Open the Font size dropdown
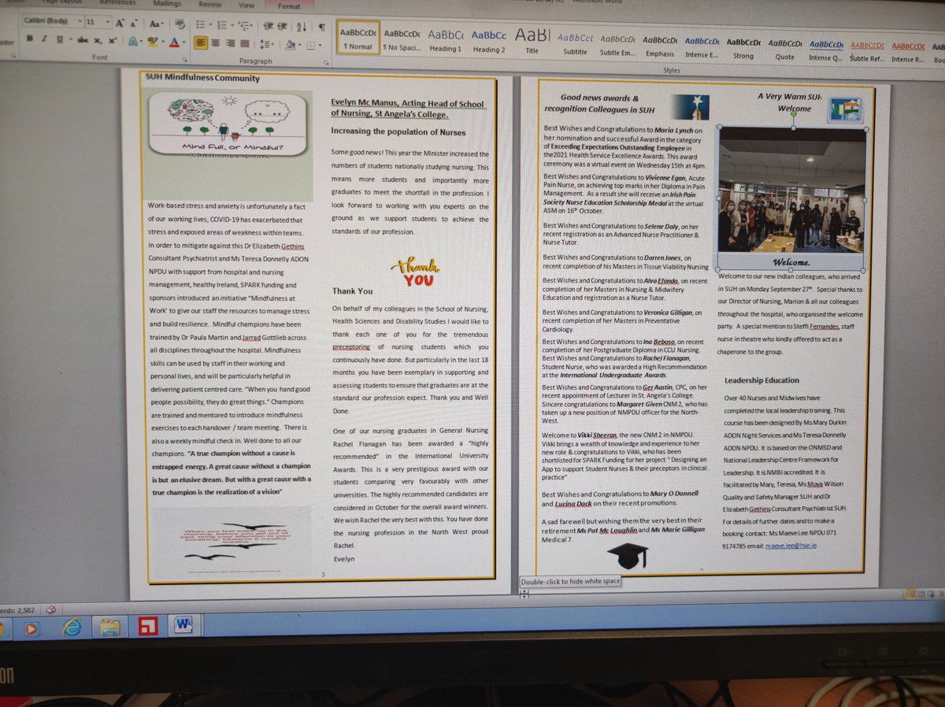 click(108, 22)
